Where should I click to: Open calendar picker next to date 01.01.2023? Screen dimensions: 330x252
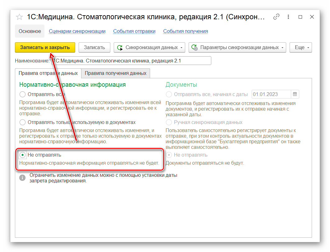pos(295,94)
